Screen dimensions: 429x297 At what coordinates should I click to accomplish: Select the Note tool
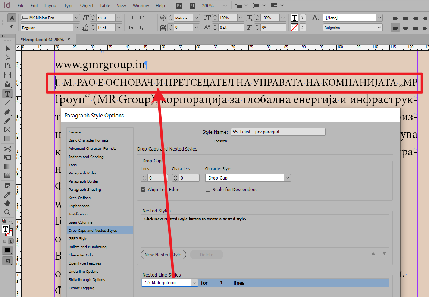pos(7,186)
